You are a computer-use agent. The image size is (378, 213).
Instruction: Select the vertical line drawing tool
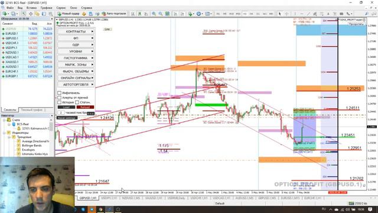[295, 14]
